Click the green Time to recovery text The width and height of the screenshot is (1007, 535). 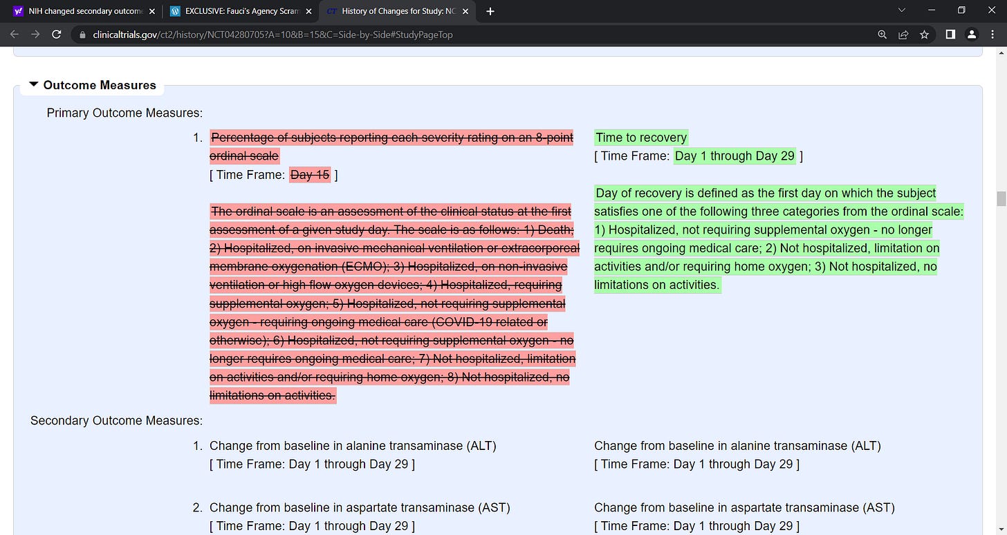(641, 138)
